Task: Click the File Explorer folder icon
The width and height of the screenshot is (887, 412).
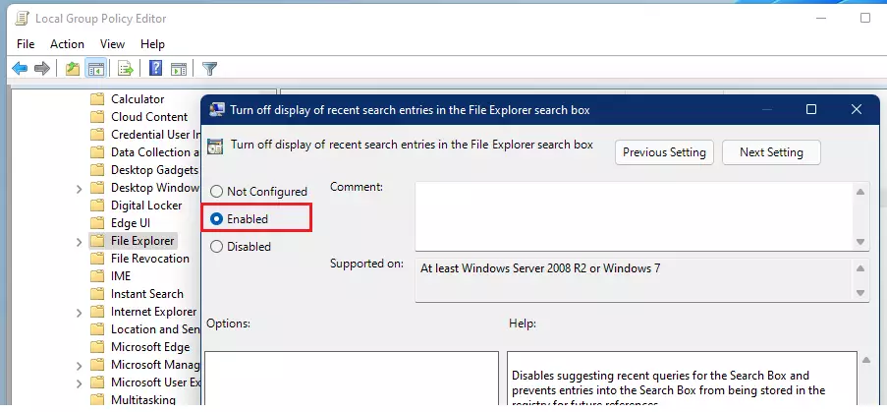Action: 97,241
